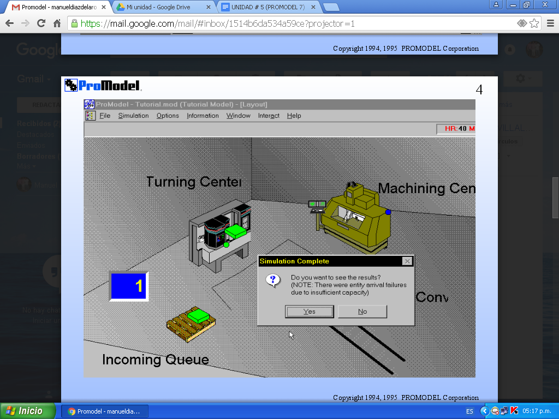Close the Simulation Complete dialog
Screen dimensions: 559x419
[407, 261]
